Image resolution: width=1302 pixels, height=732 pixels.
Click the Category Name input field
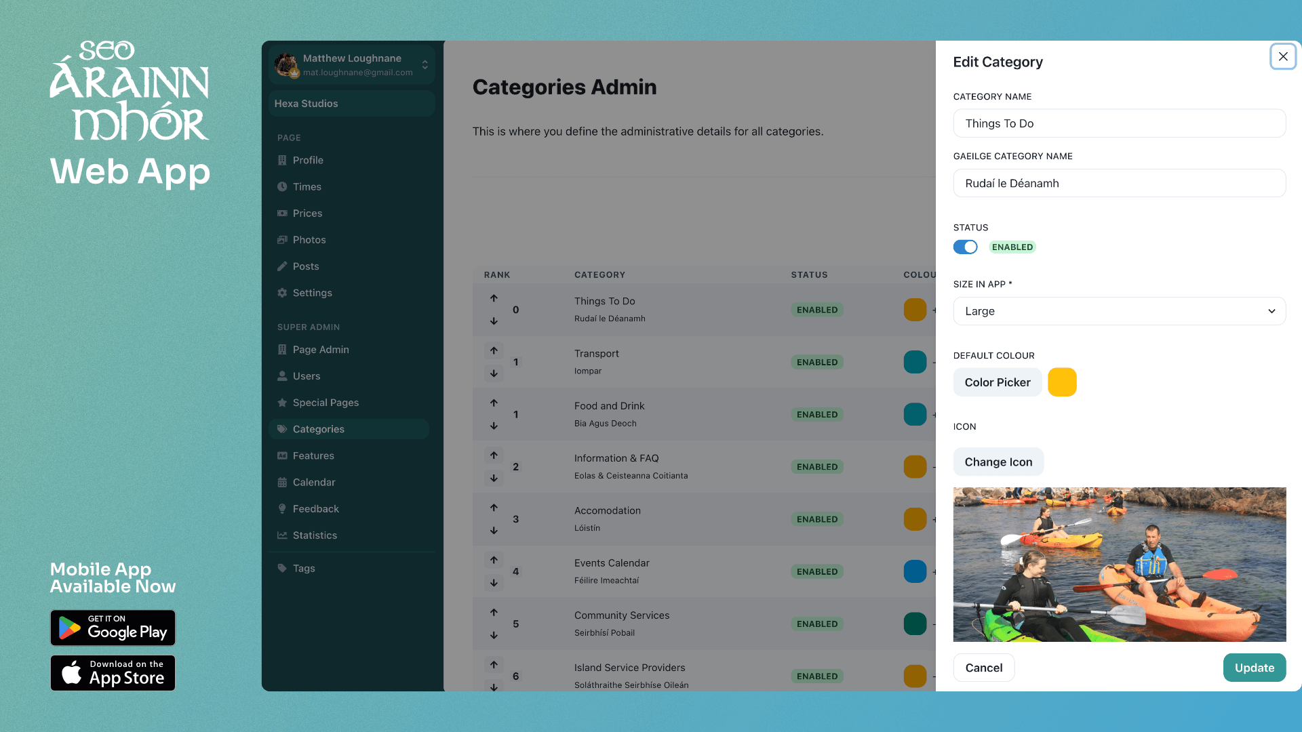[x=1120, y=123]
